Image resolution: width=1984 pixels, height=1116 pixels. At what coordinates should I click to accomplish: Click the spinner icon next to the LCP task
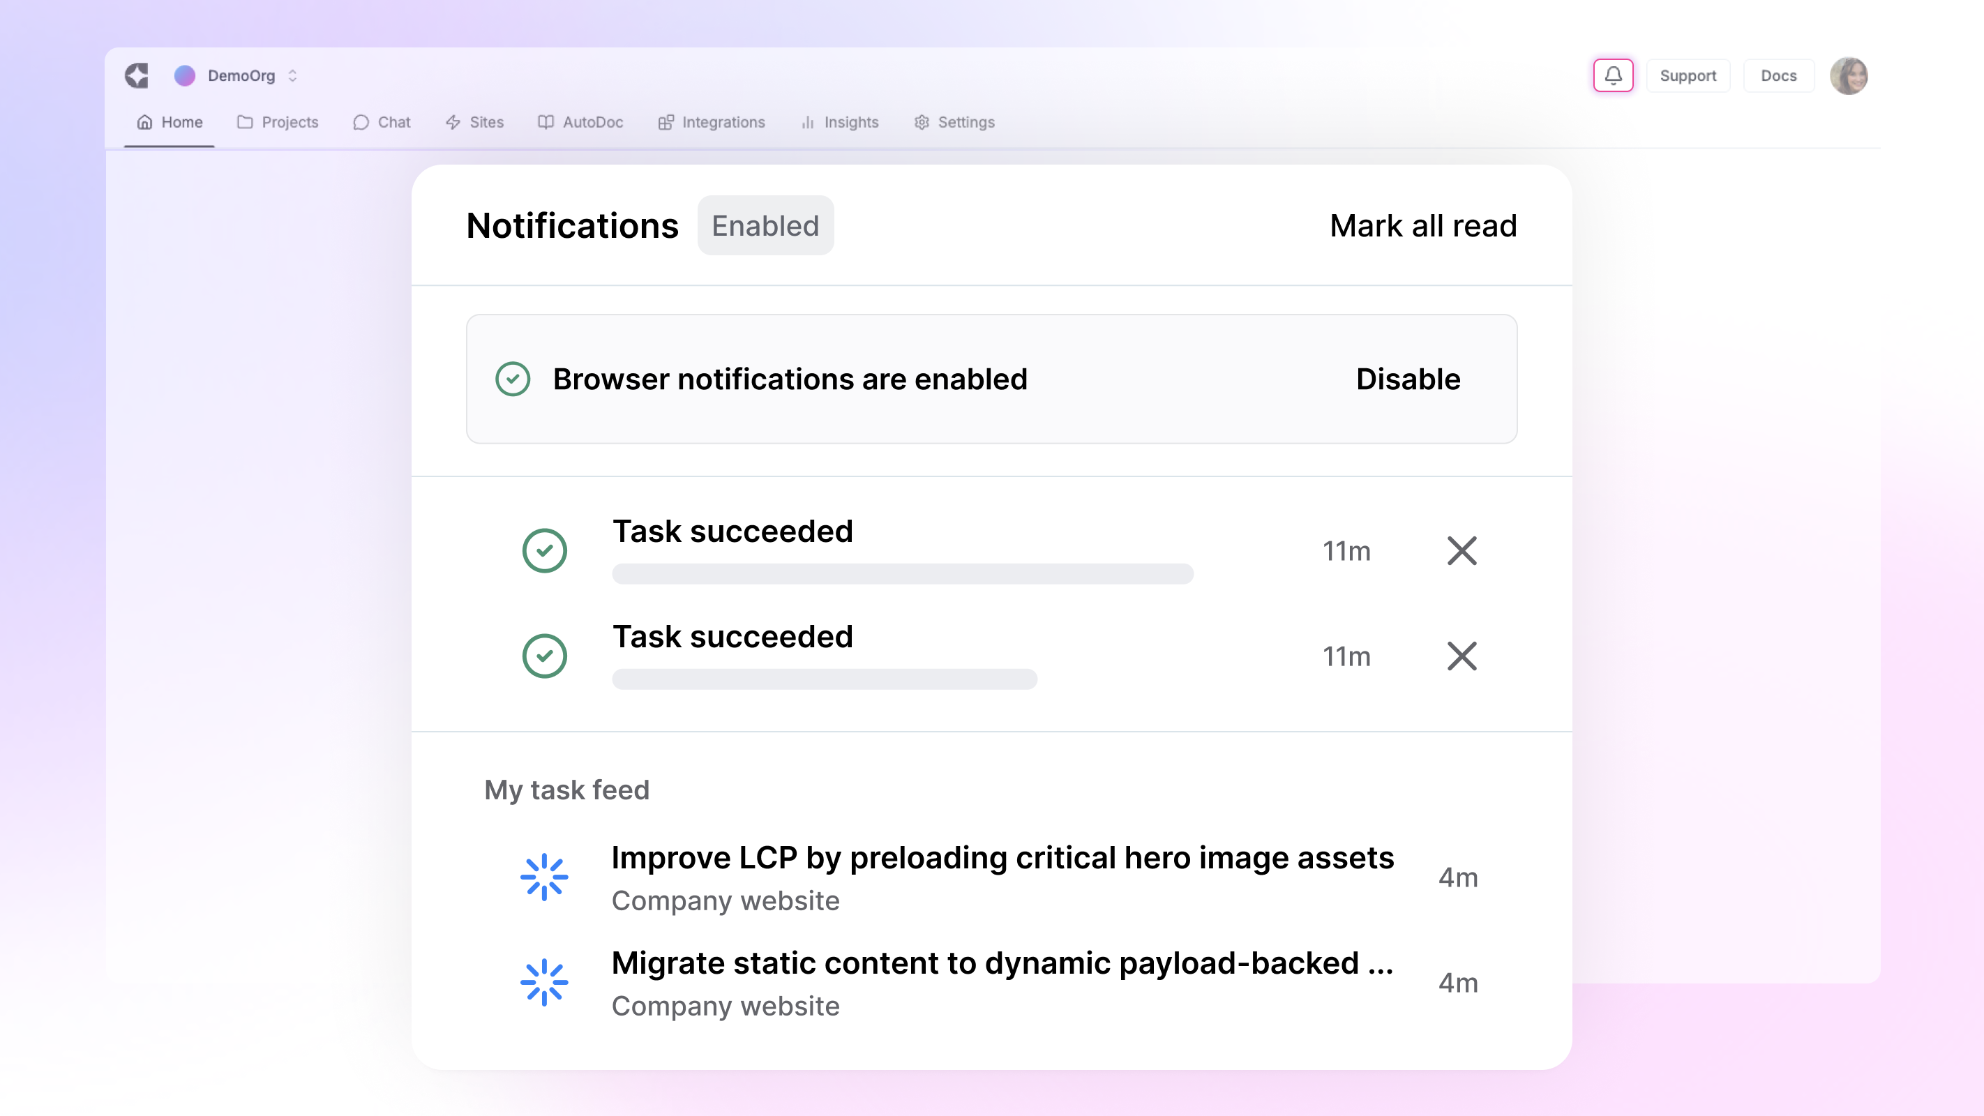pyautogui.click(x=546, y=875)
